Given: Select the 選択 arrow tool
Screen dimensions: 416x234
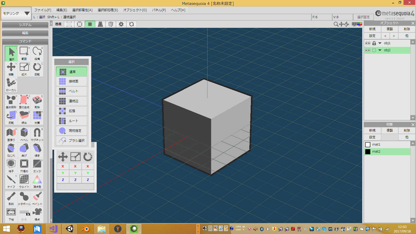Looking at the screenshot, I should pyautogui.click(x=11, y=54).
